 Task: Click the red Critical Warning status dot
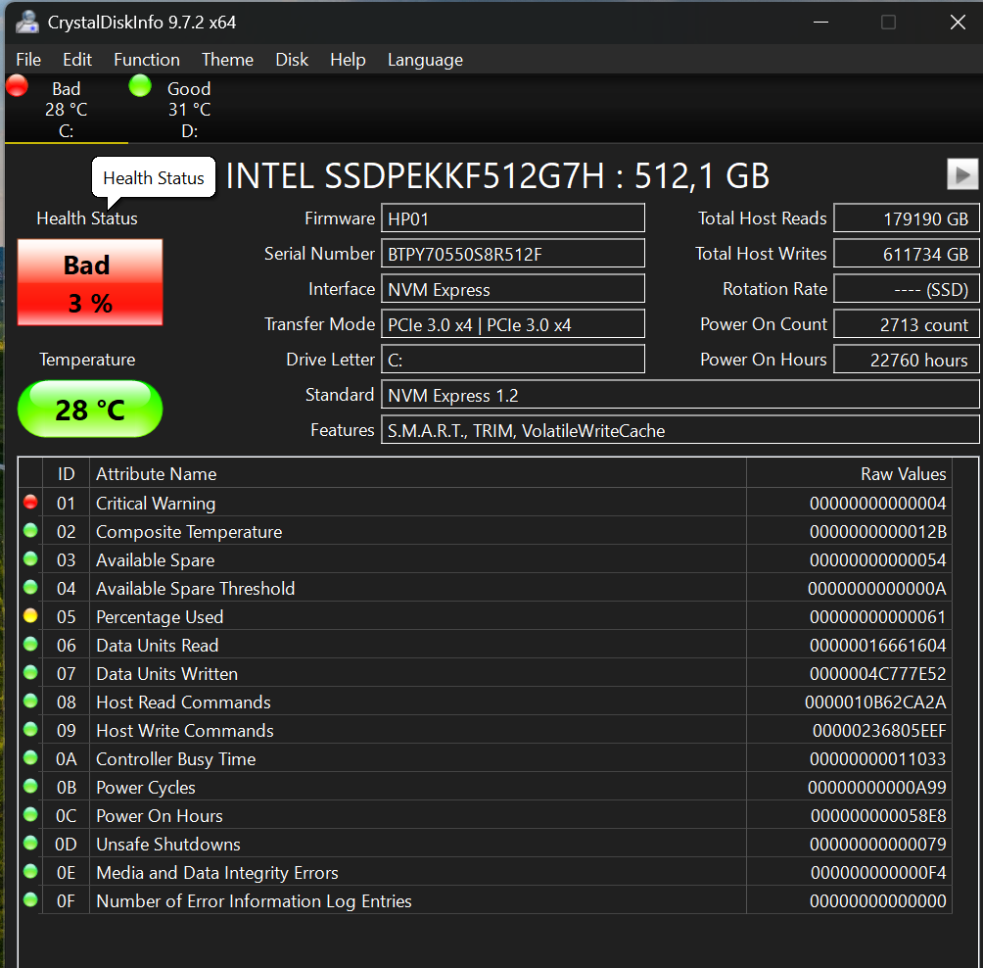pyautogui.click(x=30, y=503)
